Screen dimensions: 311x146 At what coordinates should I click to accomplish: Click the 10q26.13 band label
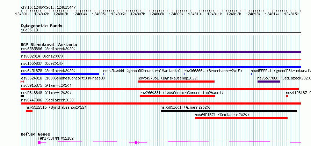(29, 30)
